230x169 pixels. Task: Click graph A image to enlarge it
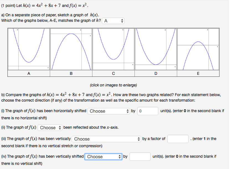tap(29, 49)
